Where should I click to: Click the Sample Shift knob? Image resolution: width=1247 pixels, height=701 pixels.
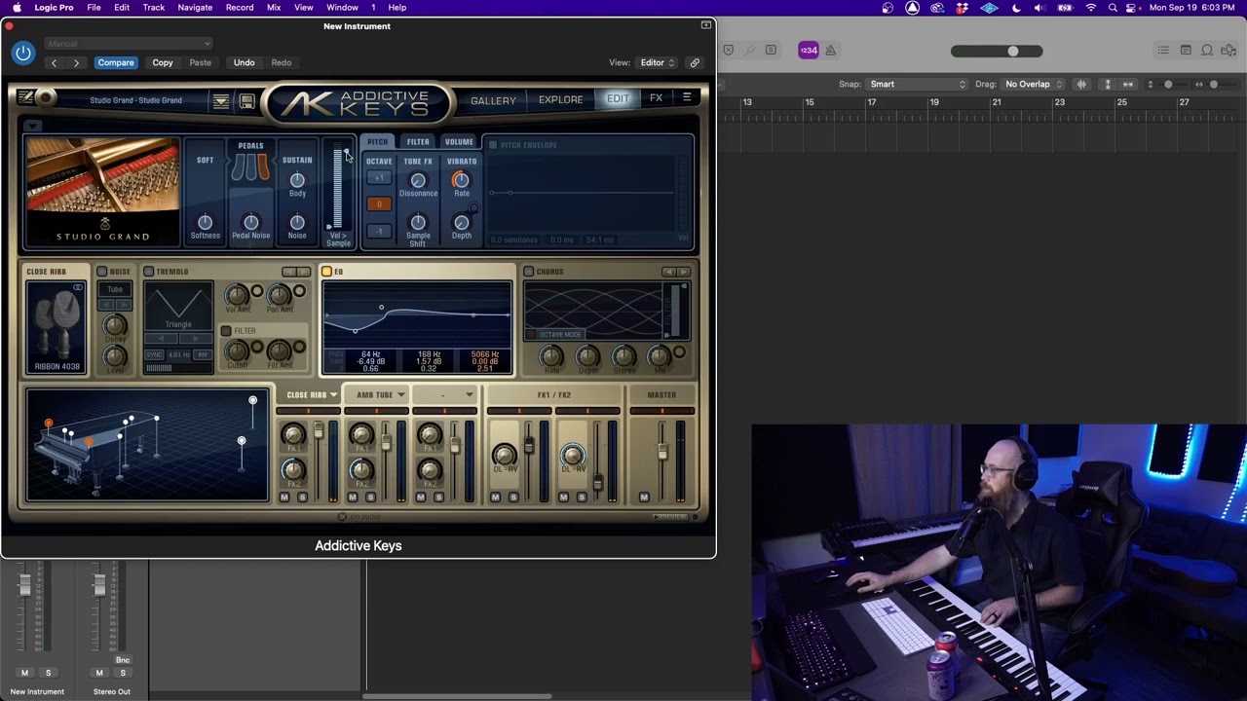(418, 223)
